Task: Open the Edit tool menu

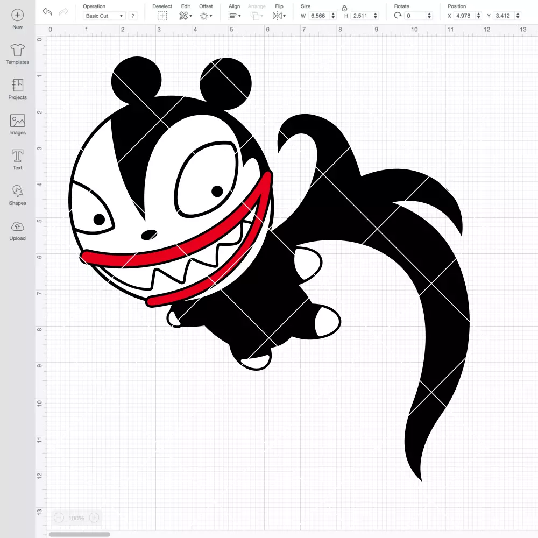Action: [x=183, y=16]
